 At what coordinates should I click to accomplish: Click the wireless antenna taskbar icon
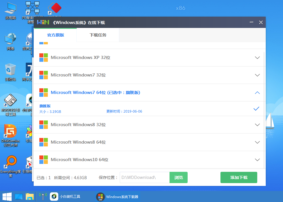pyautogui.click(x=43, y=197)
